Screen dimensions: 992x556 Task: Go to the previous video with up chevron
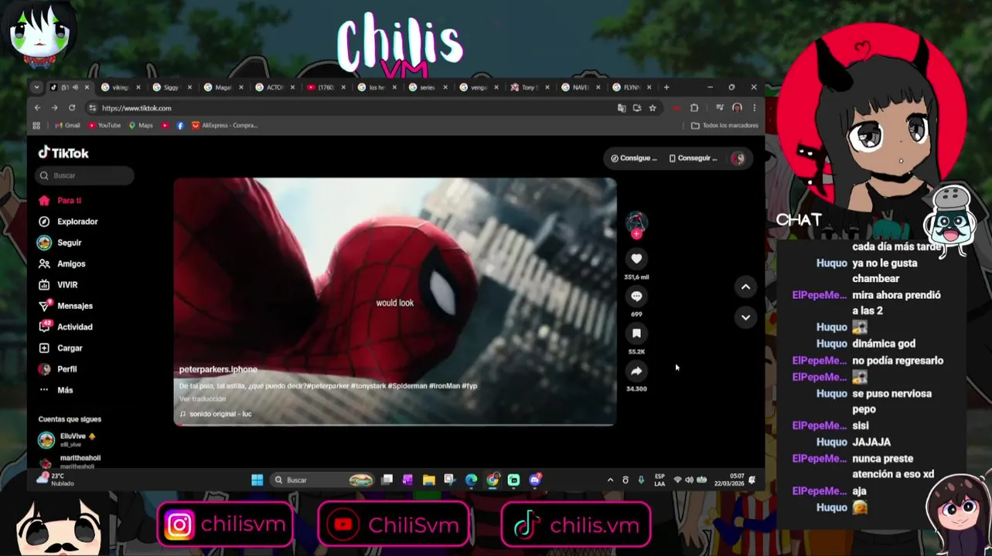(745, 286)
